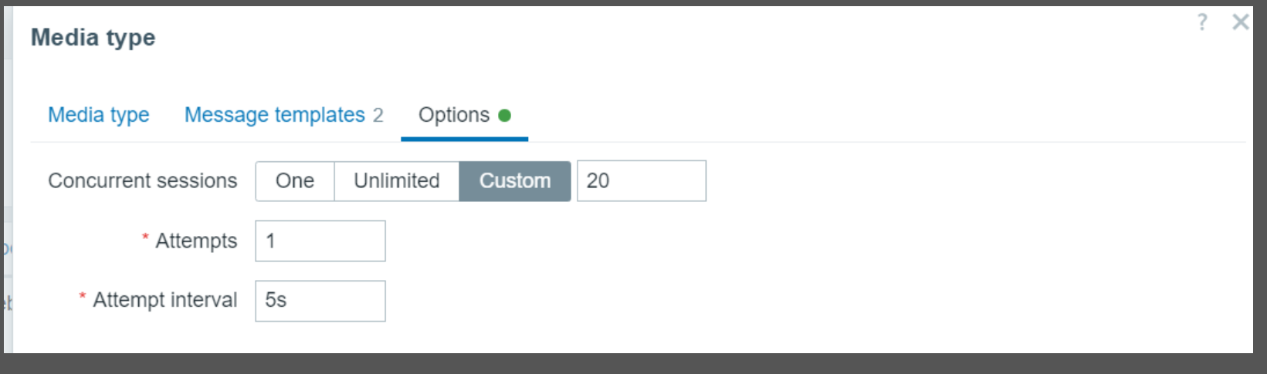Set concurrent sessions to One

pos(295,181)
